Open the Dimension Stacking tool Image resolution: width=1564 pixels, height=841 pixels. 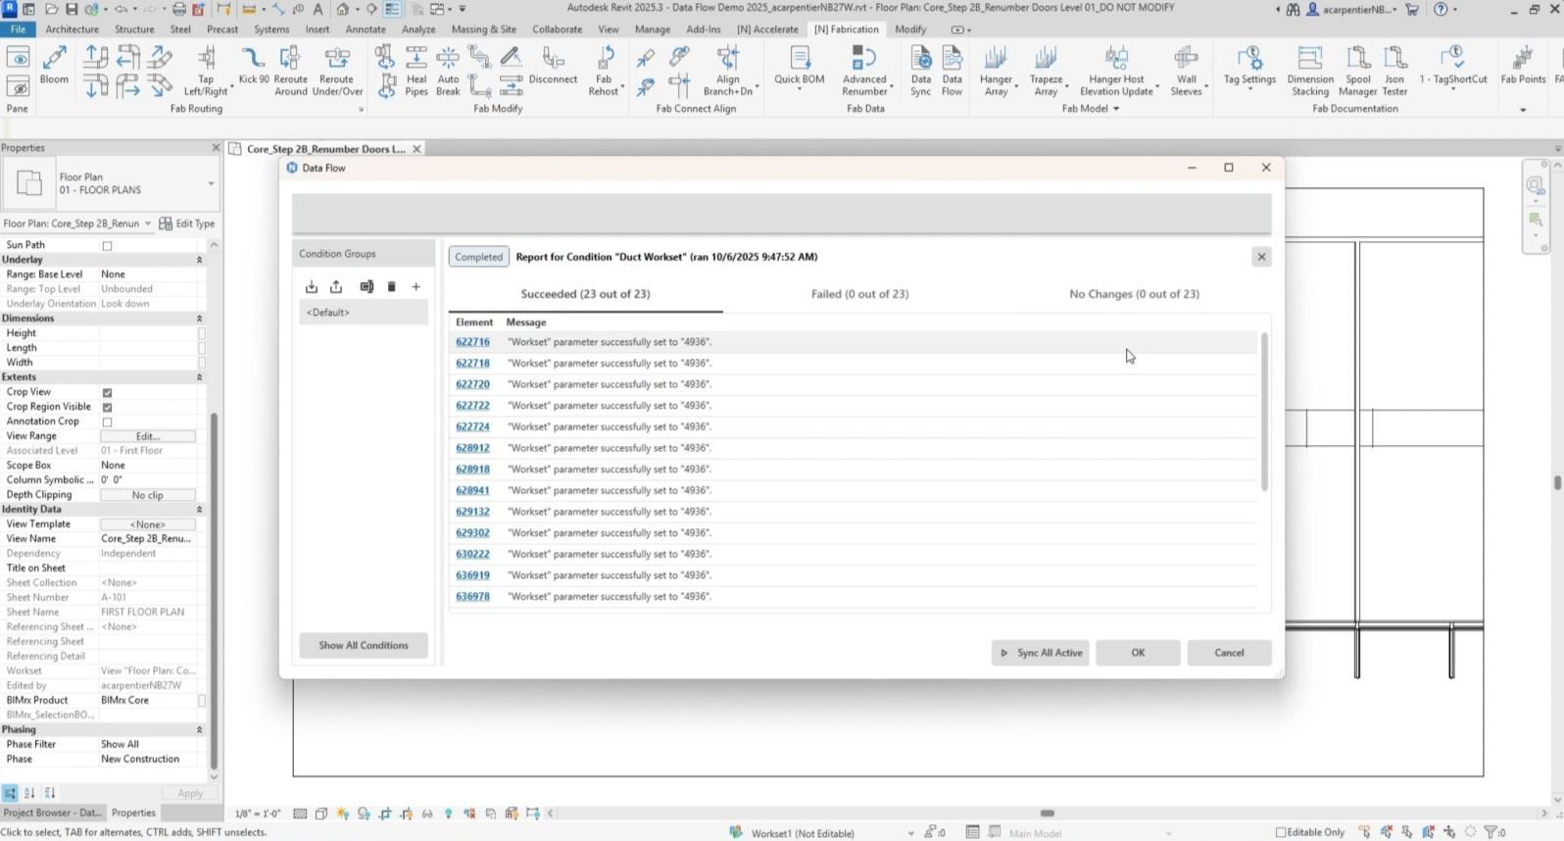click(x=1309, y=71)
